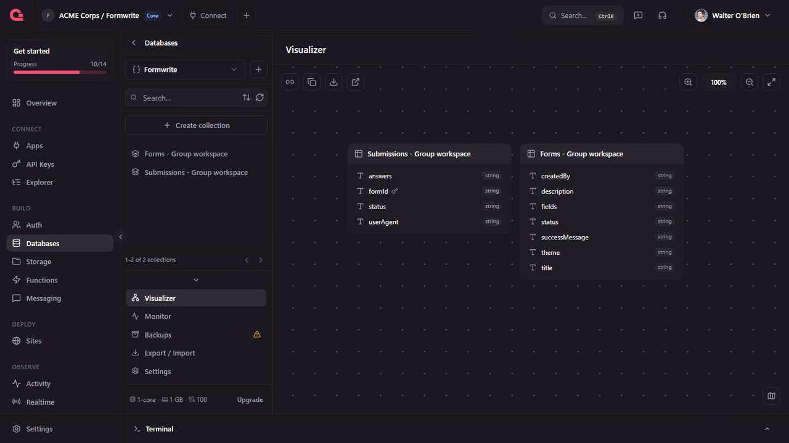Go to Functions in the sidebar
Image resolution: width=789 pixels, height=443 pixels.
[x=60, y=280]
